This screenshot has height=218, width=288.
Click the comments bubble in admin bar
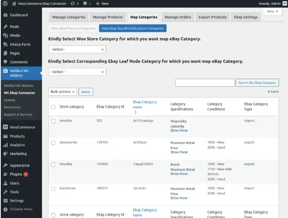click(85, 4)
